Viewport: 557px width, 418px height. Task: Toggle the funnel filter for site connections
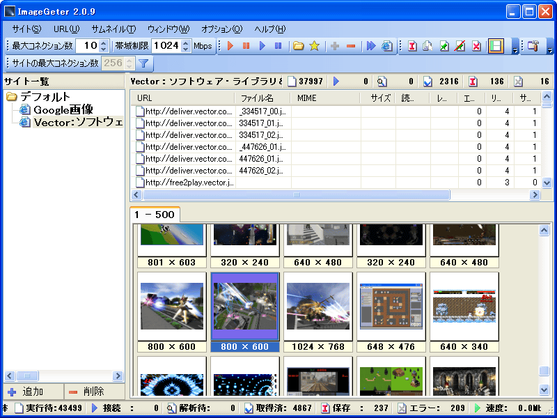click(143, 63)
